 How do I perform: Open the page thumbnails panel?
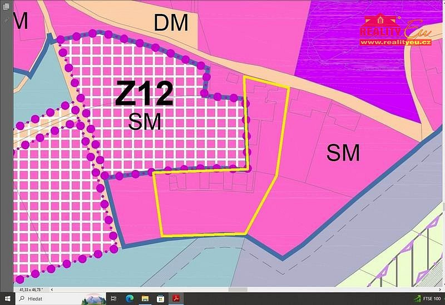click(6, 7)
